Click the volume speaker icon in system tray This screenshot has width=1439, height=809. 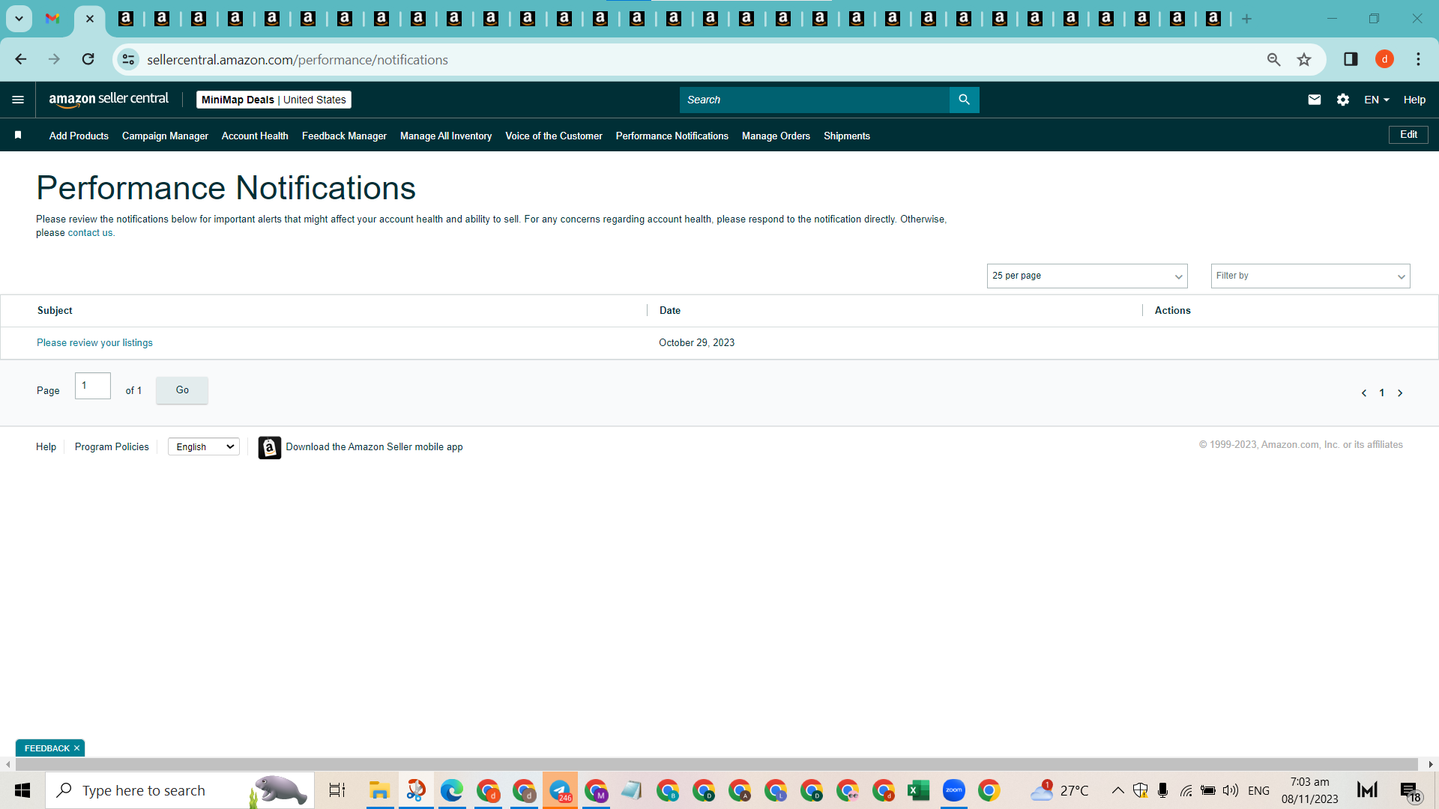(x=1230, y=790)
